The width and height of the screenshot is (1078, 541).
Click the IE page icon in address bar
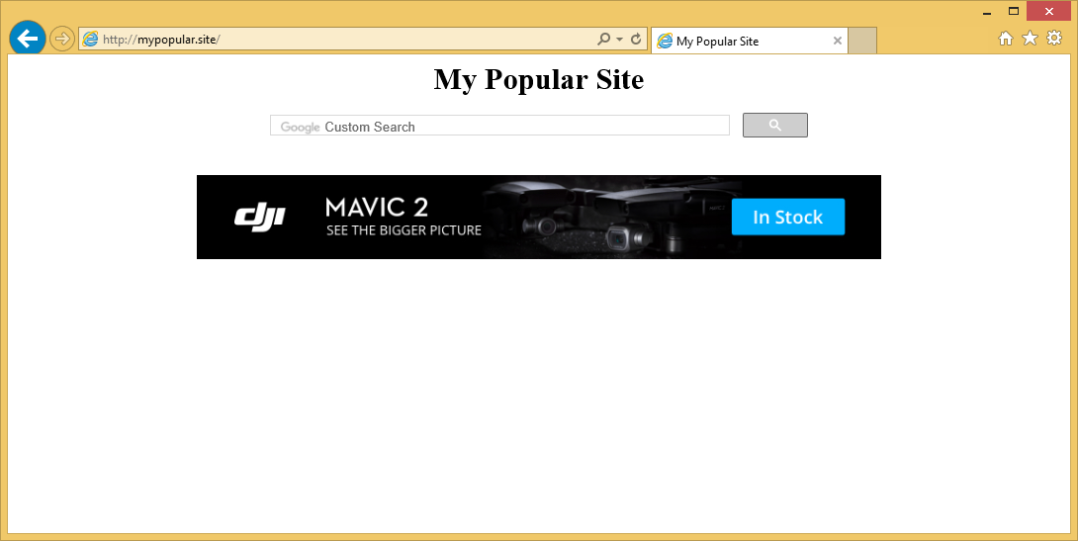coord(90,40)
